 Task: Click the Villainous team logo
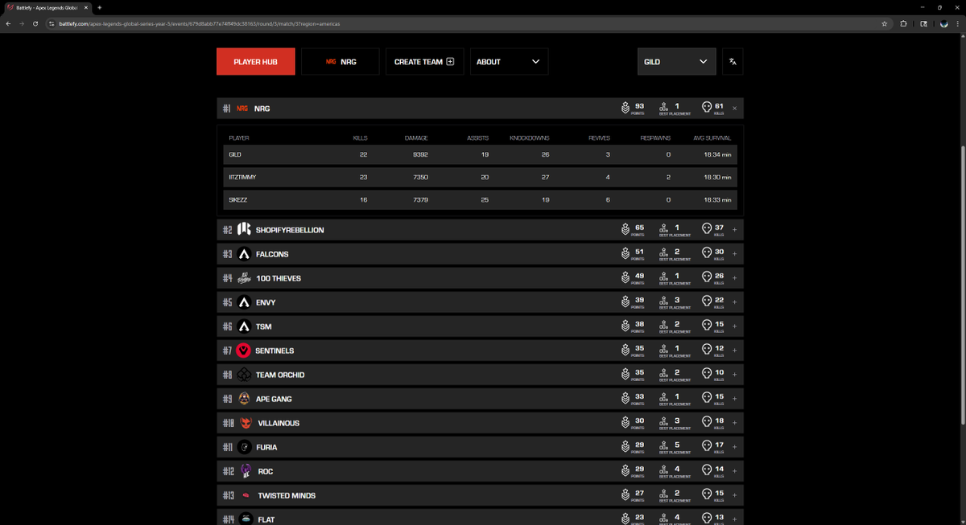click(x=246, y=423)
